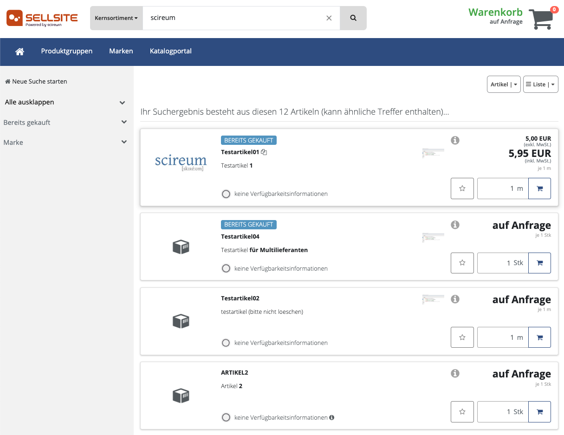Click availability indicator circle for Testartikel02
Viewport: 564px width, 435px height.
pyautogui.click(x=226, y=343)
